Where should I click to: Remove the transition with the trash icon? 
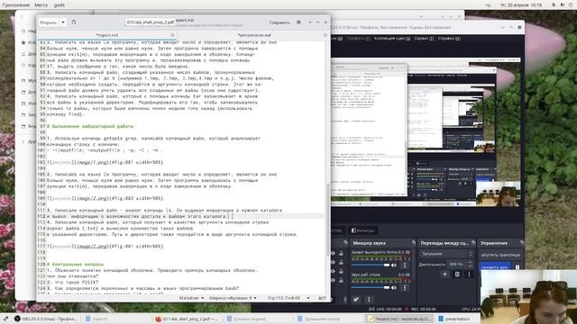(457, 274)
